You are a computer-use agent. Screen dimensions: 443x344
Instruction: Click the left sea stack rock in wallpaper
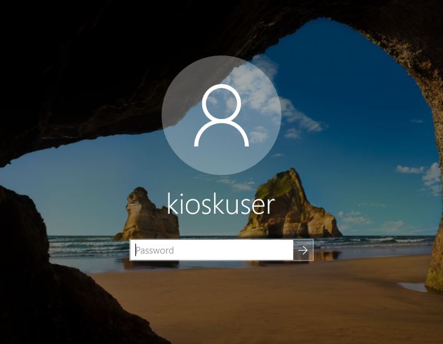click(145, 215)
